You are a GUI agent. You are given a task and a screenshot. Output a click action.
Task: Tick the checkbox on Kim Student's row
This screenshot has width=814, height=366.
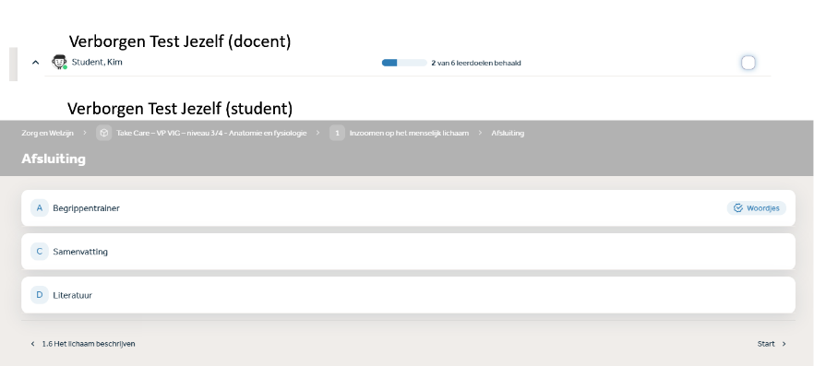tap(748, 63)
